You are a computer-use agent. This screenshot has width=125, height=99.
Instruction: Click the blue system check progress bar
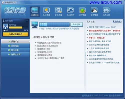pyautogui.click(x=54, y=24)
